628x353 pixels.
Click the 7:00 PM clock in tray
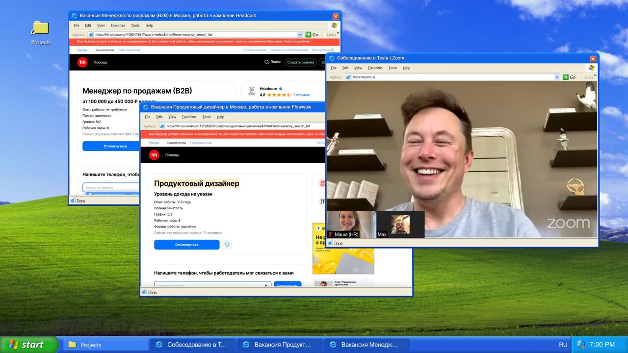coord(602,345)
